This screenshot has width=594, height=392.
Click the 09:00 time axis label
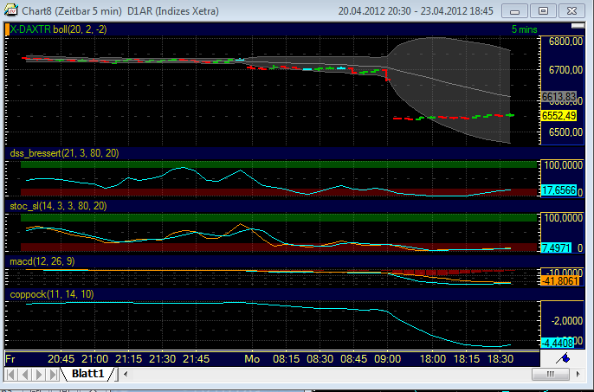387,358
